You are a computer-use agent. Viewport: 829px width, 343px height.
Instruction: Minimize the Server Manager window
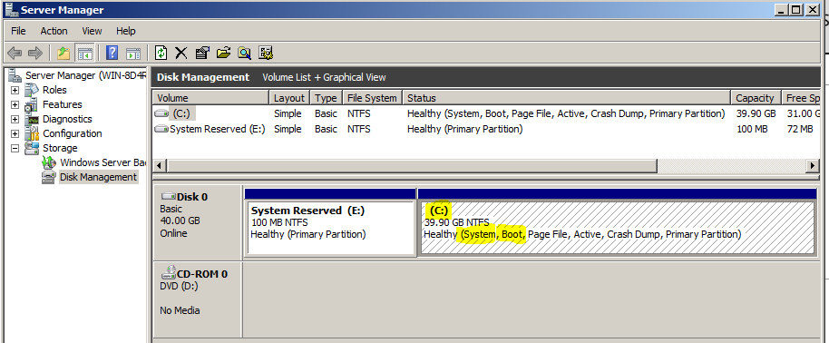783,9
